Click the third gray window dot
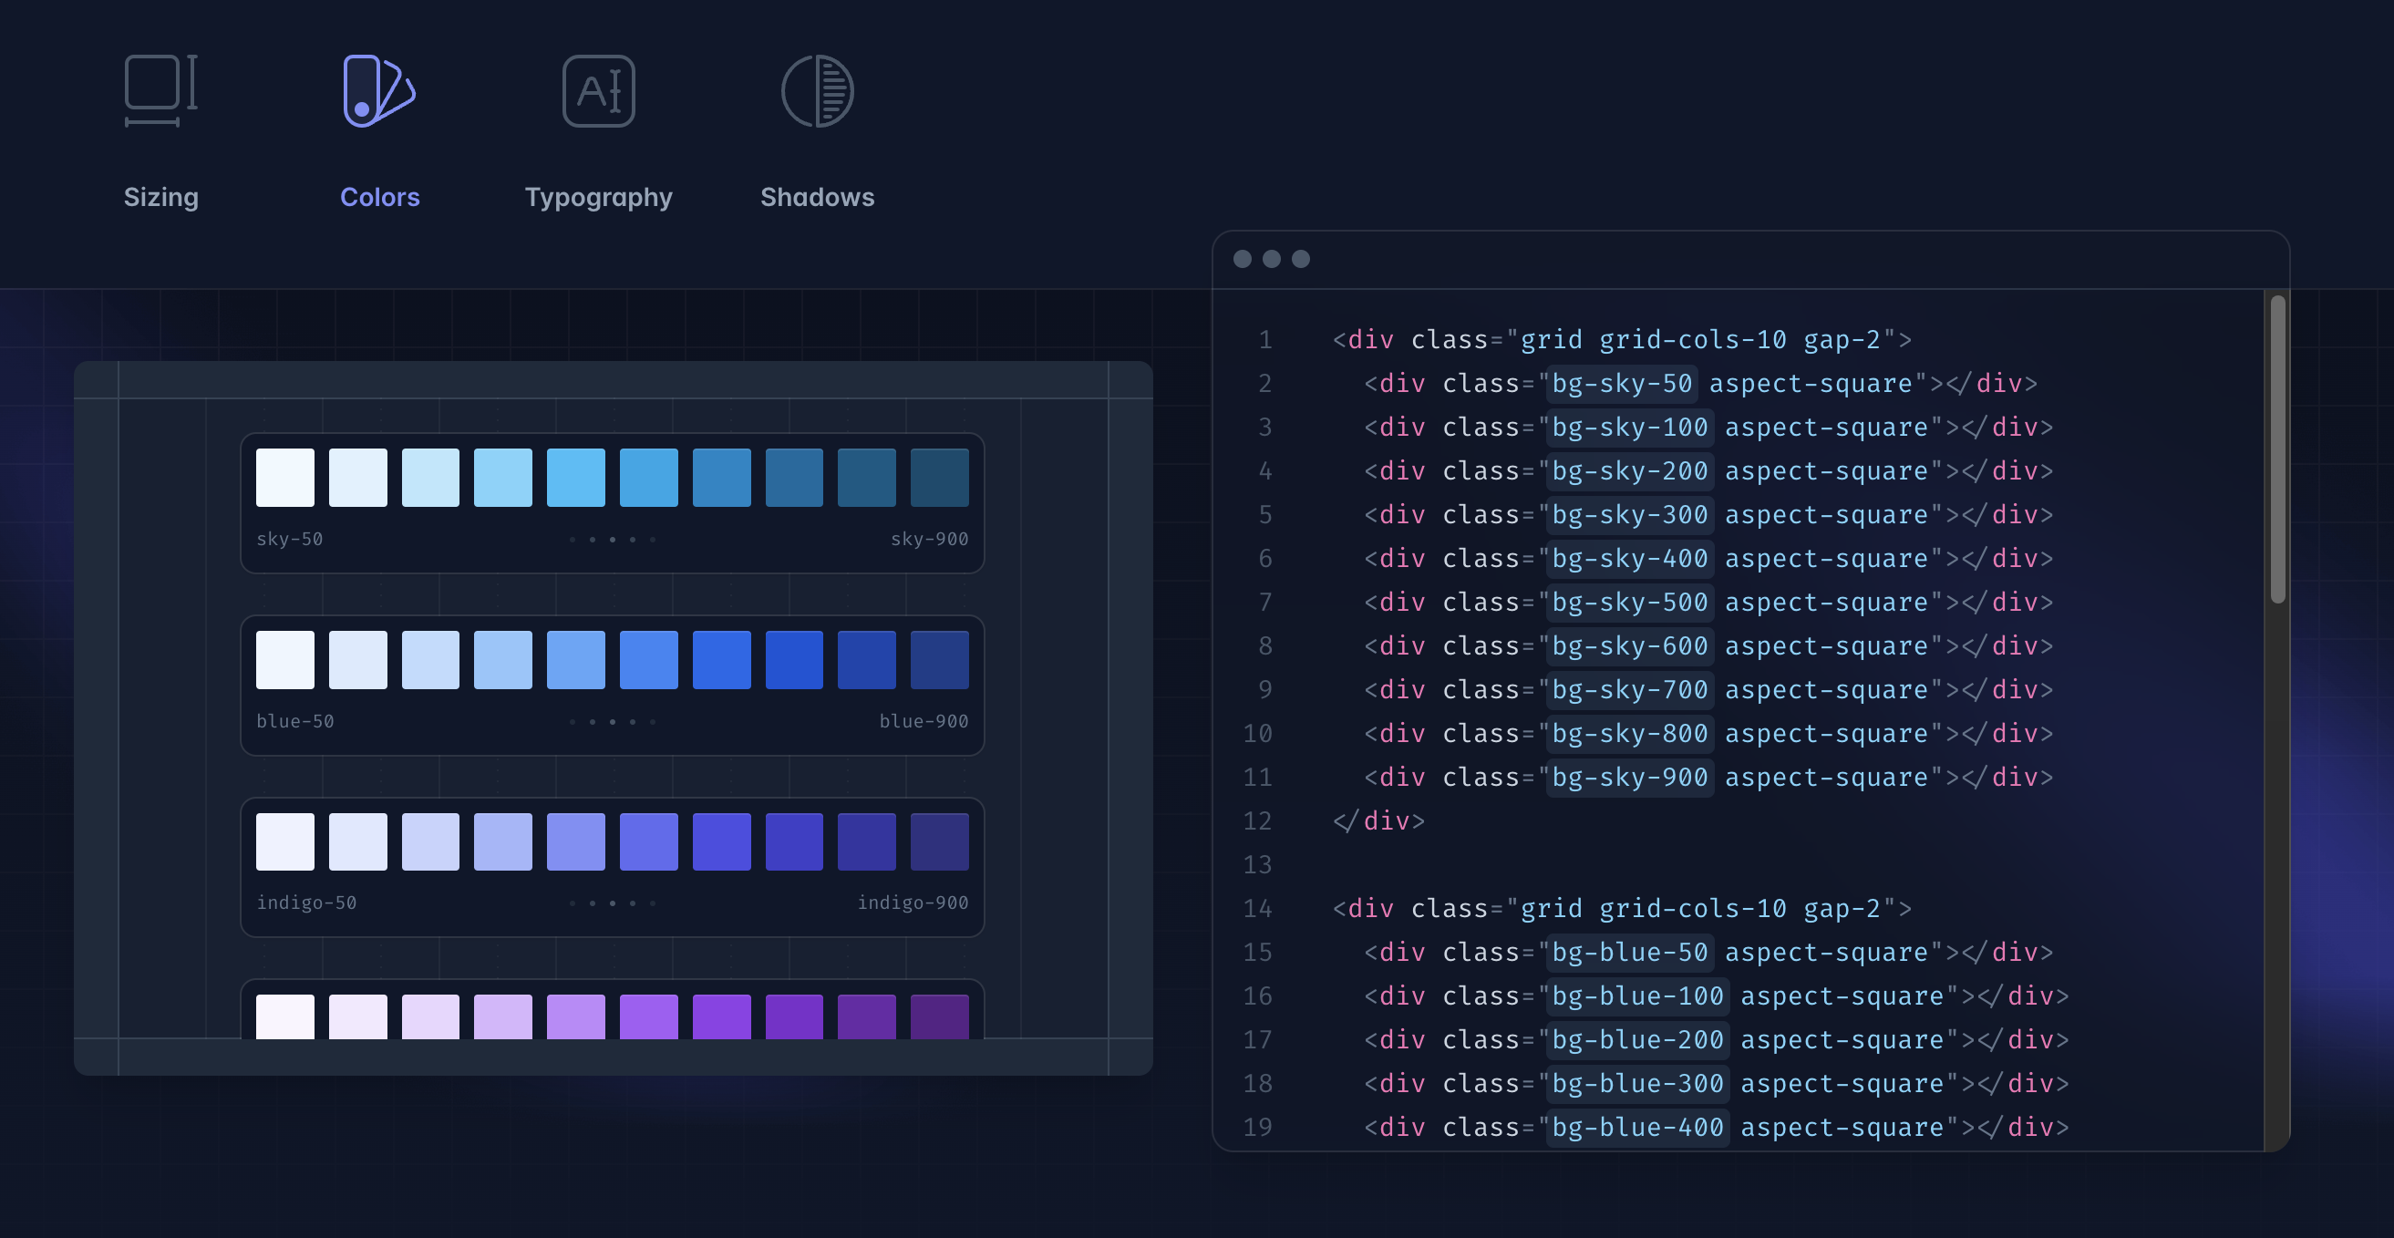 pyautogui.click(x=1301, y=258)
